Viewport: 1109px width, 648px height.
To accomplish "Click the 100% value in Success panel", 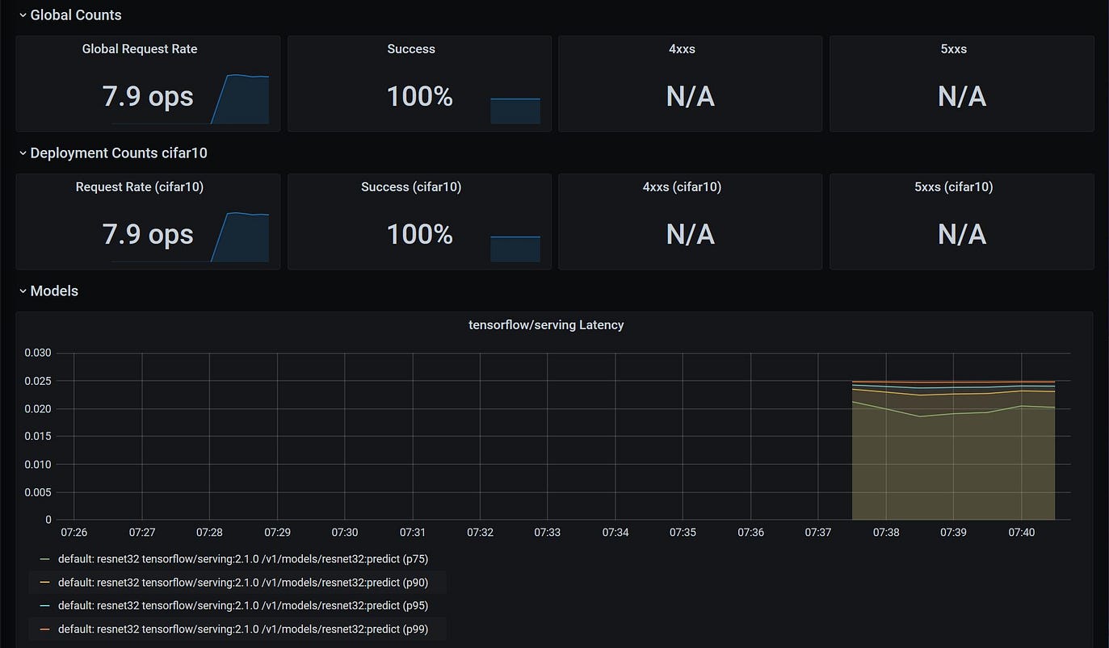I will [x=420, y=97].
